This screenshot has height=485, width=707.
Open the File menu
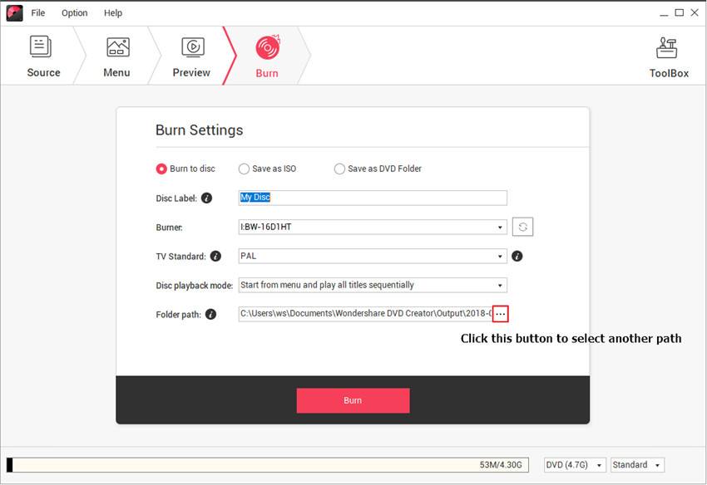[38, 13]
